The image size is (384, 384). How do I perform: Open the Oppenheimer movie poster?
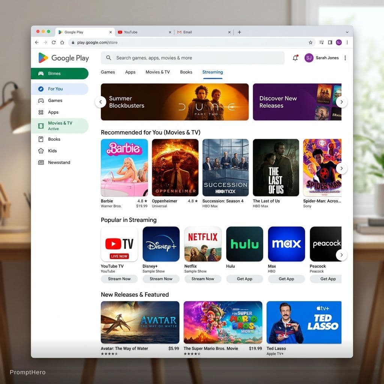[175, 168]
